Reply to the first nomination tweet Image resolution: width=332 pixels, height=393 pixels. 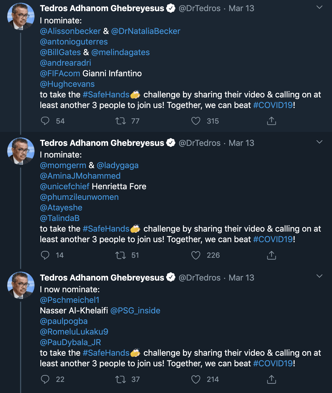[x=45, y=121]
